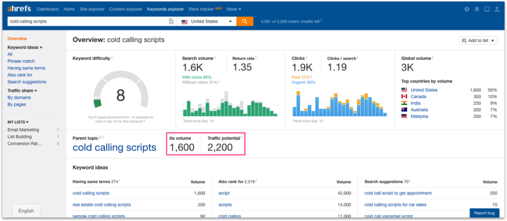Click the Malaysia country link
The width and height of the screenshot is (507, 221).
click(x=419, y=116)
